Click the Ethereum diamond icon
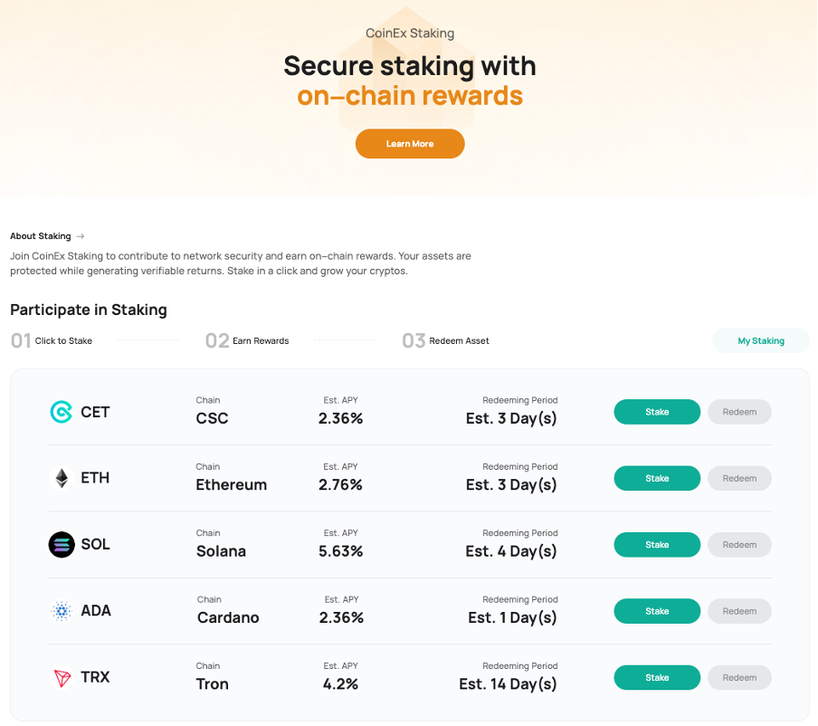Viewport: 818px width, 726px height. 62,478
